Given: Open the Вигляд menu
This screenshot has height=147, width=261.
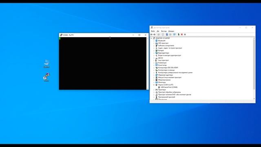Looking at the screenshot, I should click(x=164, y=31).
